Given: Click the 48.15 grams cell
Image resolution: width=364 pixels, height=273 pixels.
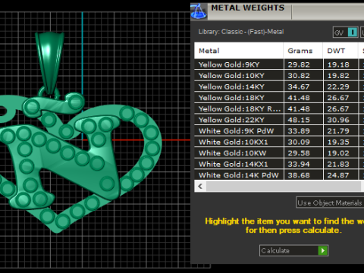Looking at the screenshot, I should point(303,120).
